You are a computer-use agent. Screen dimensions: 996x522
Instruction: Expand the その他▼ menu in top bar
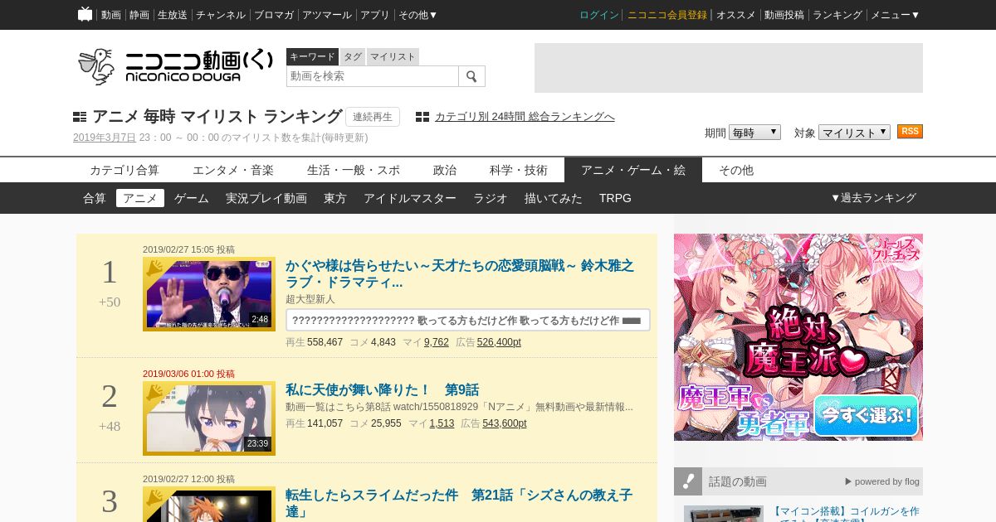[417, 15]
